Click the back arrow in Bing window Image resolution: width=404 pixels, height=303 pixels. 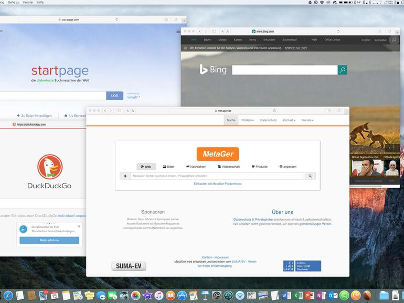(x=200, y=31)
